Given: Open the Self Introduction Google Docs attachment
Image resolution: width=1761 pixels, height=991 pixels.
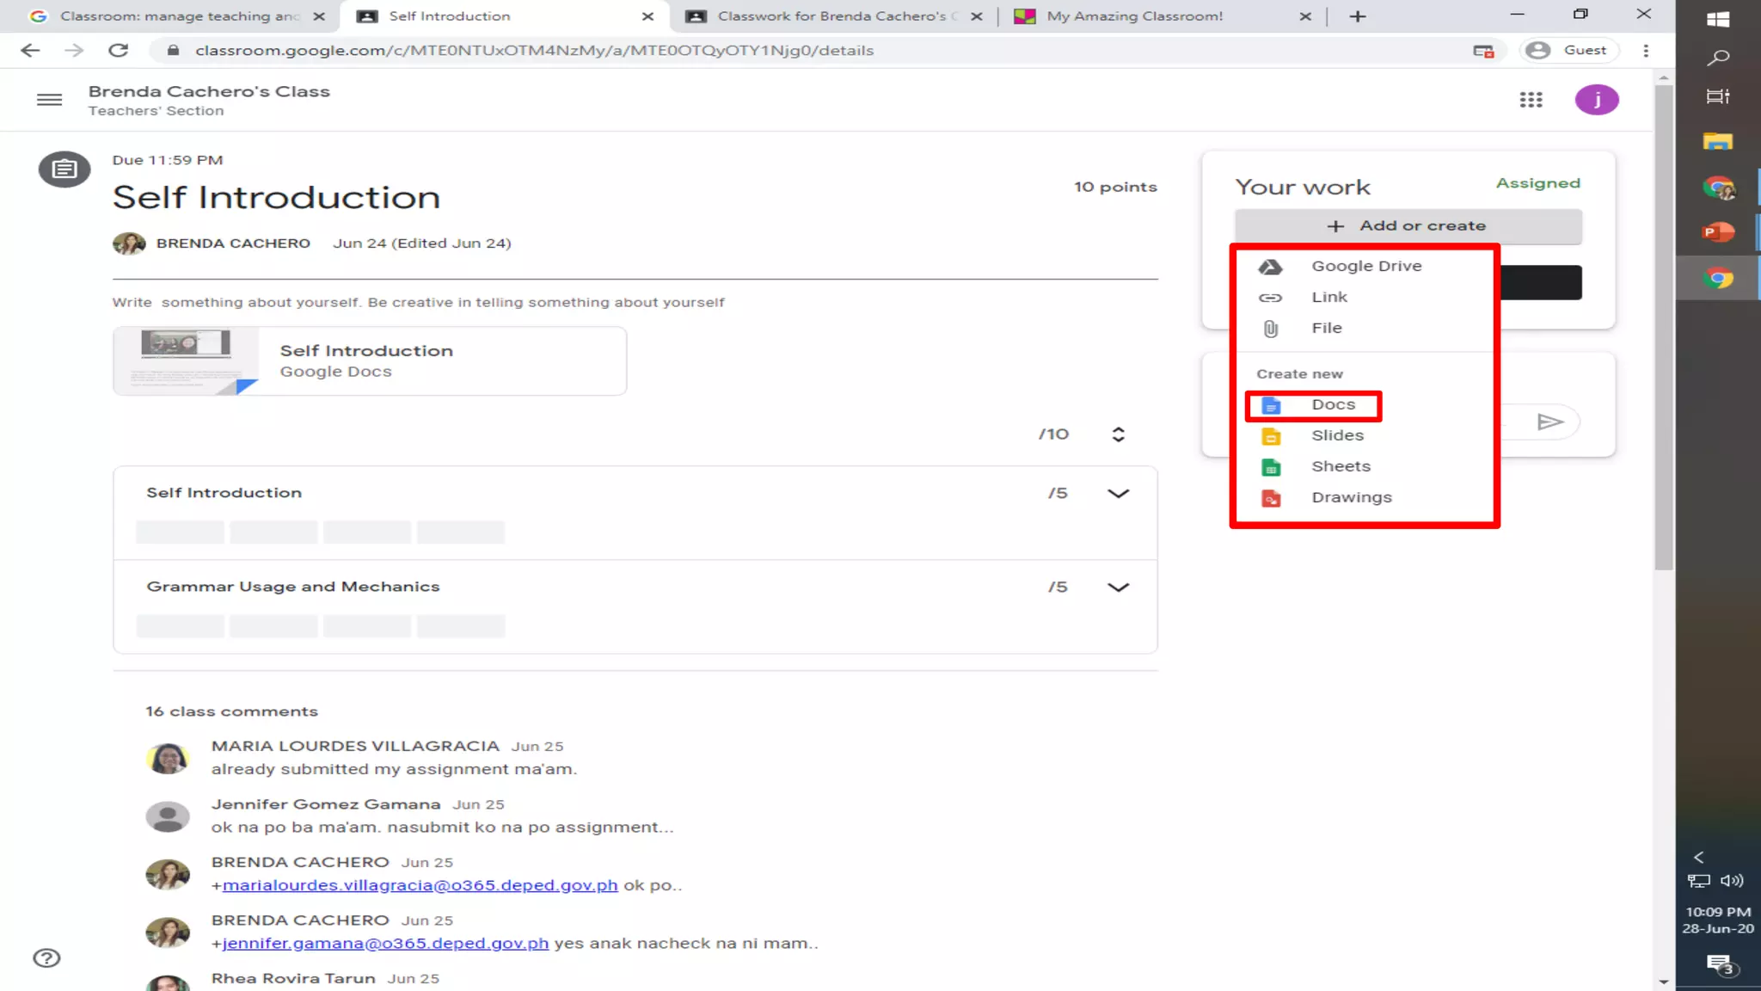Looking at the screenshot, I should tap(370, 360).
